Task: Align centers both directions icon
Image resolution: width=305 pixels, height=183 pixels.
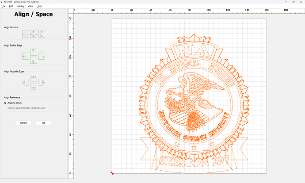Action: coord(34,34)
